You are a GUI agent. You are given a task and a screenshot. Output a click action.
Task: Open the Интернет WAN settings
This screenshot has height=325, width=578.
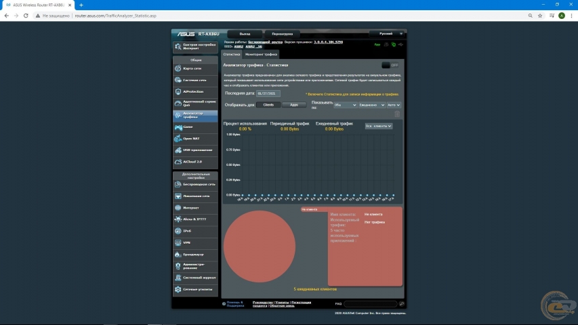click(195, 208)
